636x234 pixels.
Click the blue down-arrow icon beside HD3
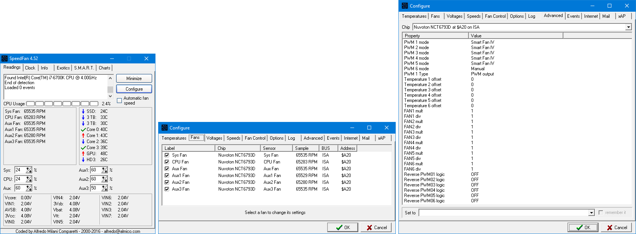tap(83, 160)
